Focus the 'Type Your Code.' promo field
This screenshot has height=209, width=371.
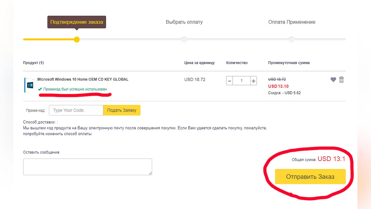(76, 110)
